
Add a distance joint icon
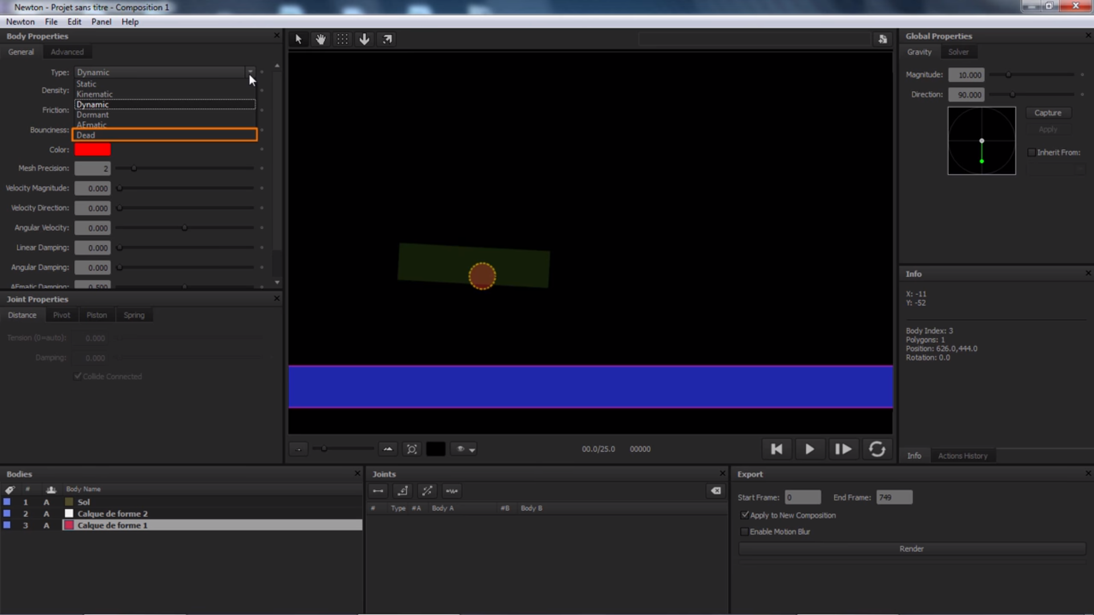378,491
